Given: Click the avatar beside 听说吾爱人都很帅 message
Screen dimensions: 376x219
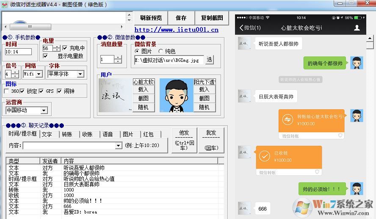Looking at the screenshot, I should click(x=244, y=43).
